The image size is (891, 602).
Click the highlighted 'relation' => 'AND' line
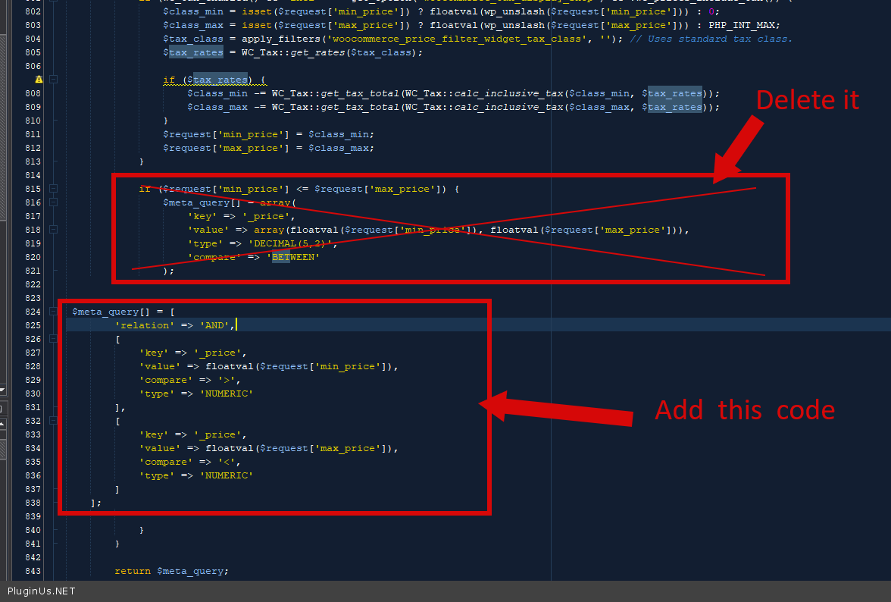click(x=175, y=325)
